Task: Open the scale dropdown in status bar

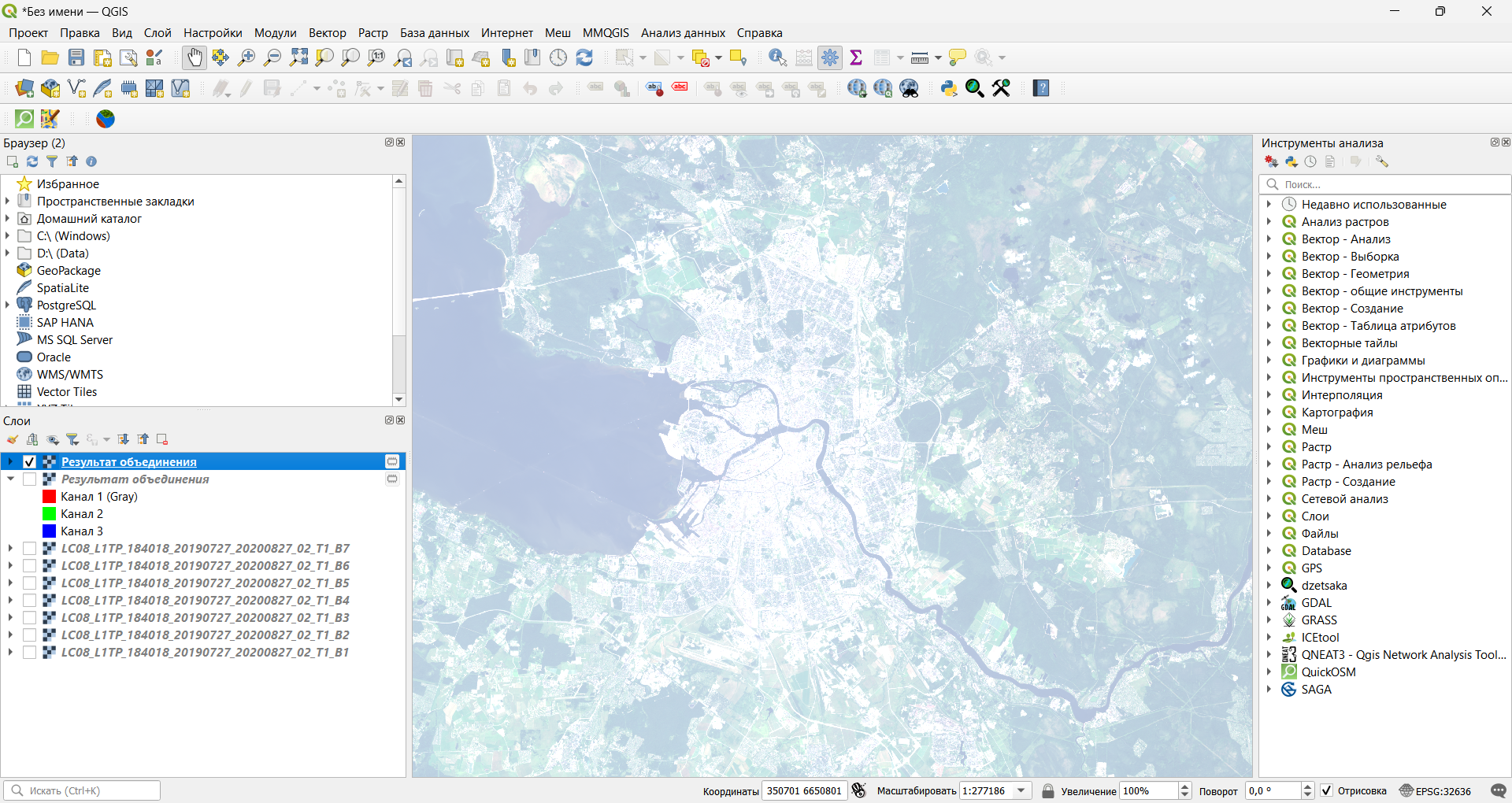Action: [1021, 790]
